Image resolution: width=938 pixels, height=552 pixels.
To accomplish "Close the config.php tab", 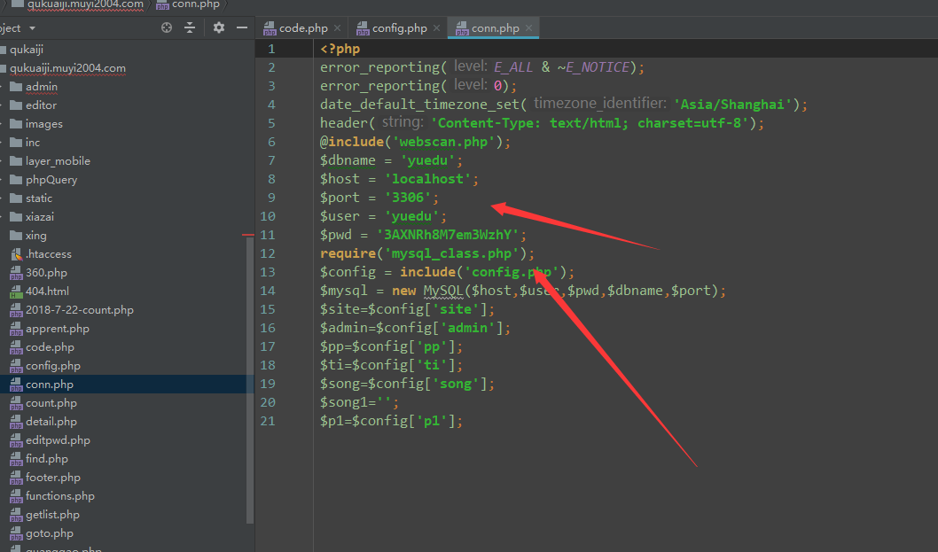I will tap(437, 28).
